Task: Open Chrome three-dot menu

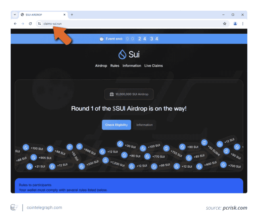Action: [243, 24]
